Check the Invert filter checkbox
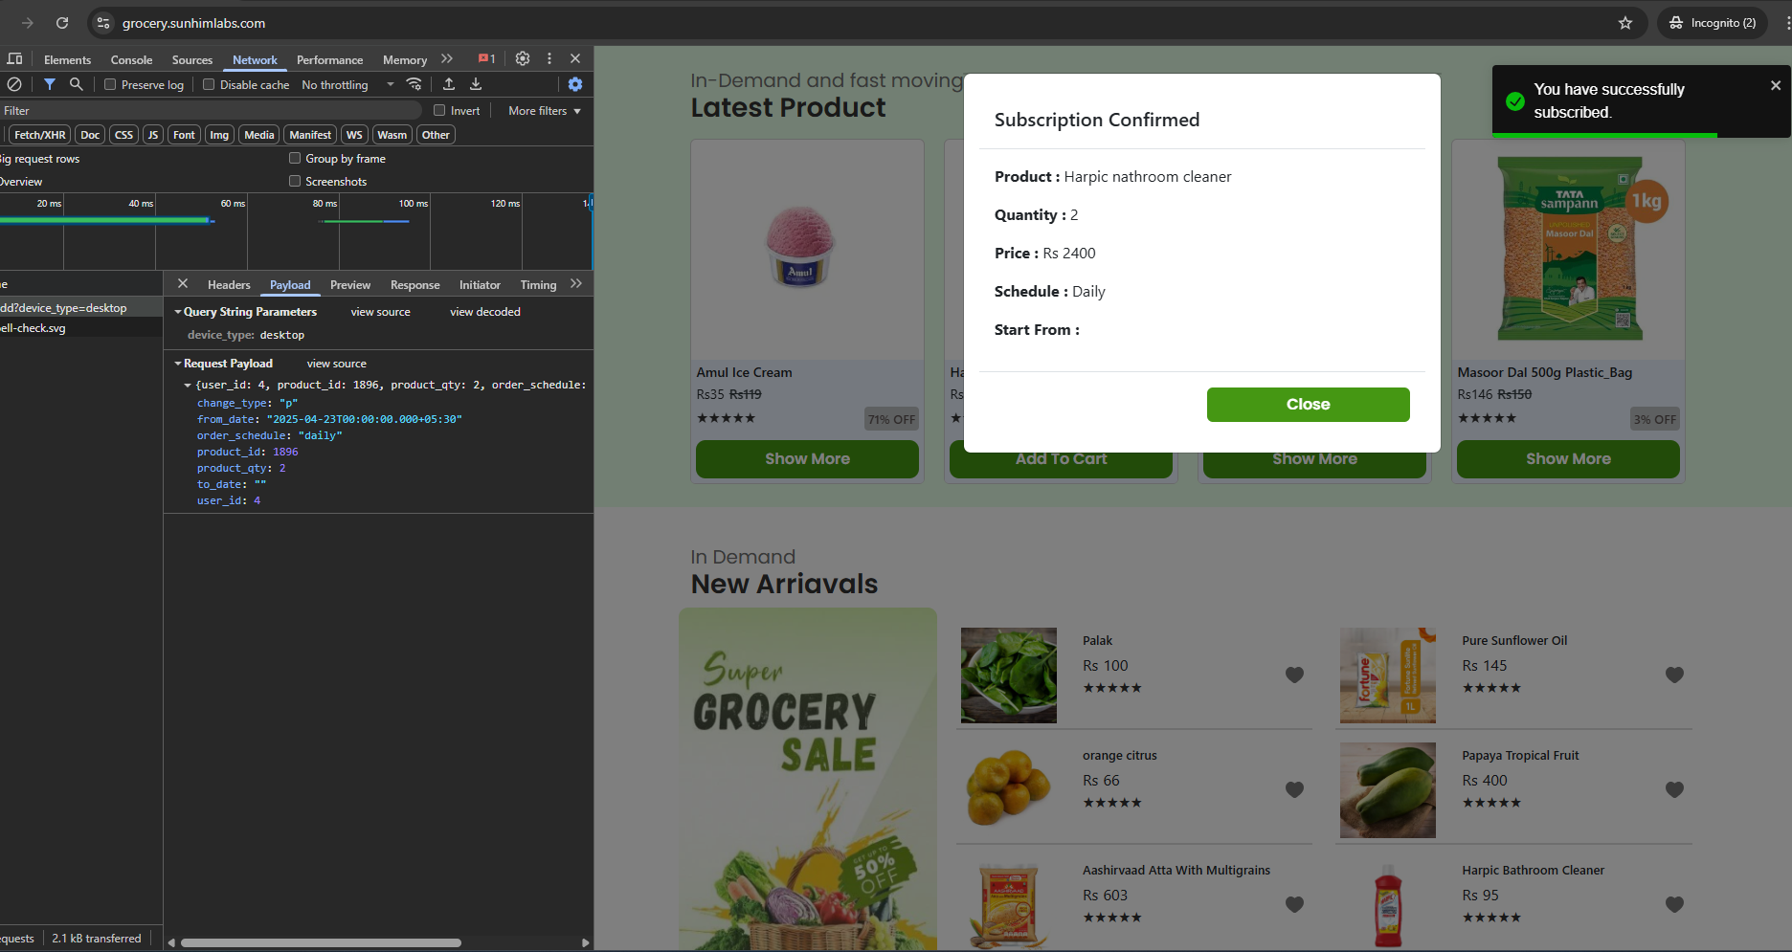 (439, 110)
